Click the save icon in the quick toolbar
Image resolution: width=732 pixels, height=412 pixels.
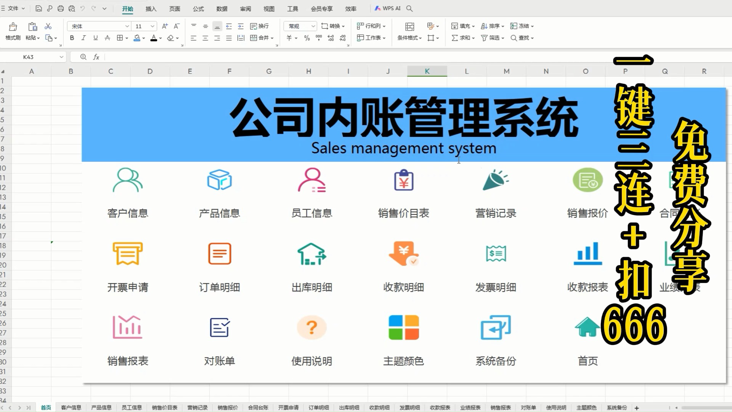coord(39,8)
